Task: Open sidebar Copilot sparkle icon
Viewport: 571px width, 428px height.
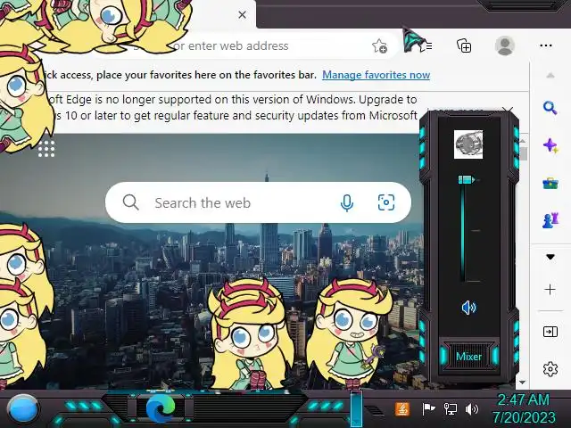Action: tap(550, 145)
